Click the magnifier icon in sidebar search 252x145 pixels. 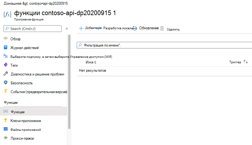[7, 29]
